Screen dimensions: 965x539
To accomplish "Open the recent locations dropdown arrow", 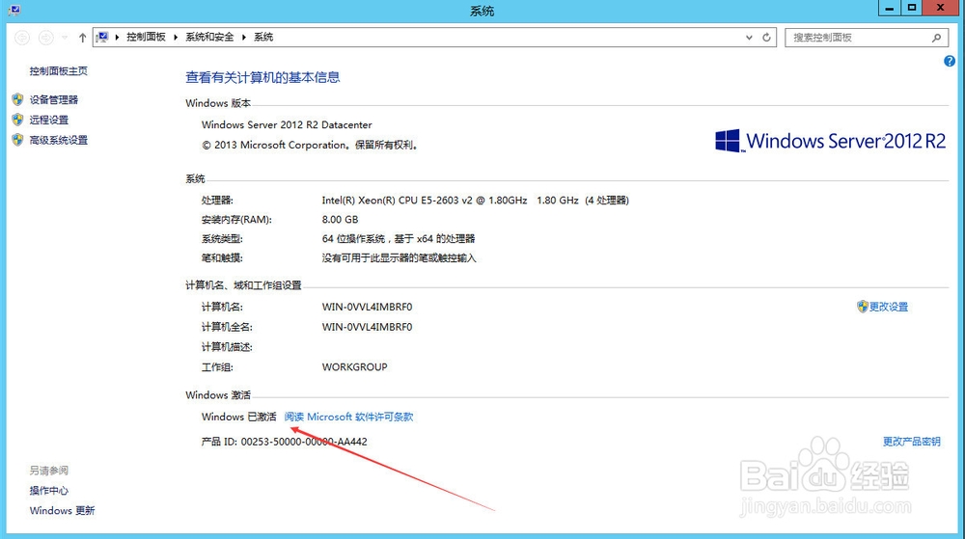I will [x=65, y=38].
